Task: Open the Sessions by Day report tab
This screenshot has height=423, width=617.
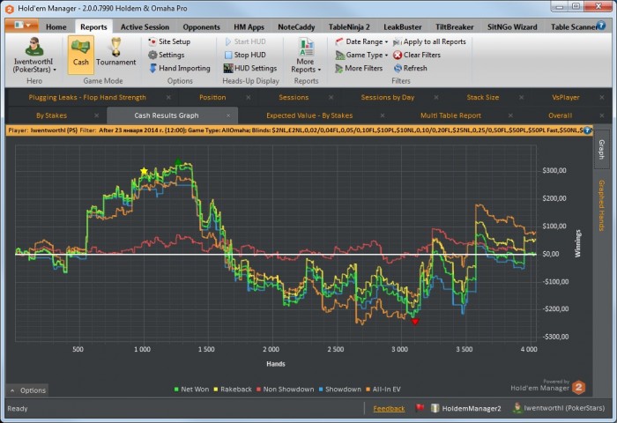Action: click(x=388, y=98)
